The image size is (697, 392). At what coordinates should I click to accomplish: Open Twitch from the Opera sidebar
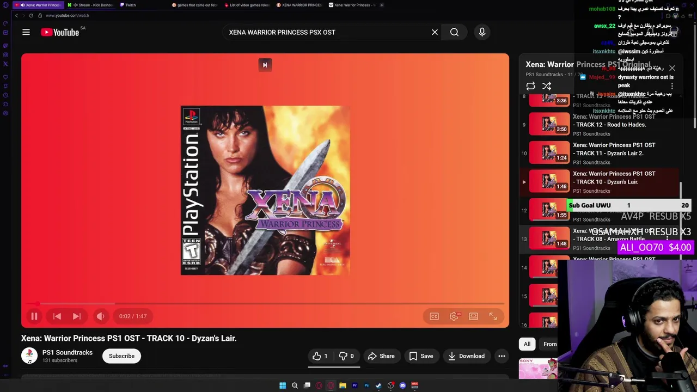tap(5, 46)
